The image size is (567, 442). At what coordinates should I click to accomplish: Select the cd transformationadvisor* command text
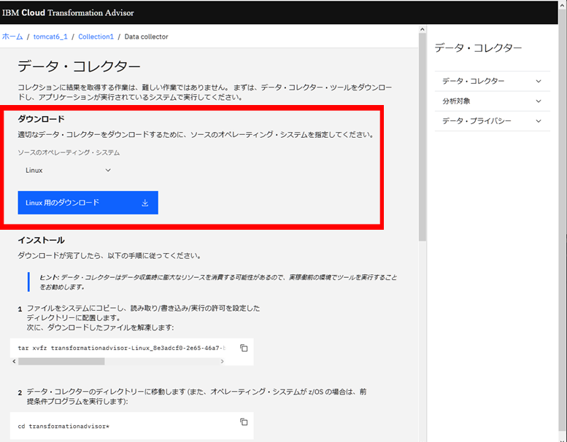63,426
